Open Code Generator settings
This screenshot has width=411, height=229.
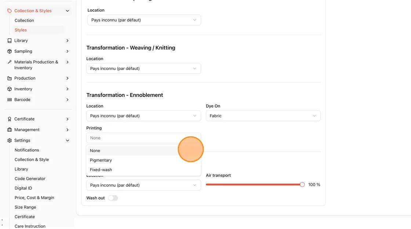click(30, 179)
